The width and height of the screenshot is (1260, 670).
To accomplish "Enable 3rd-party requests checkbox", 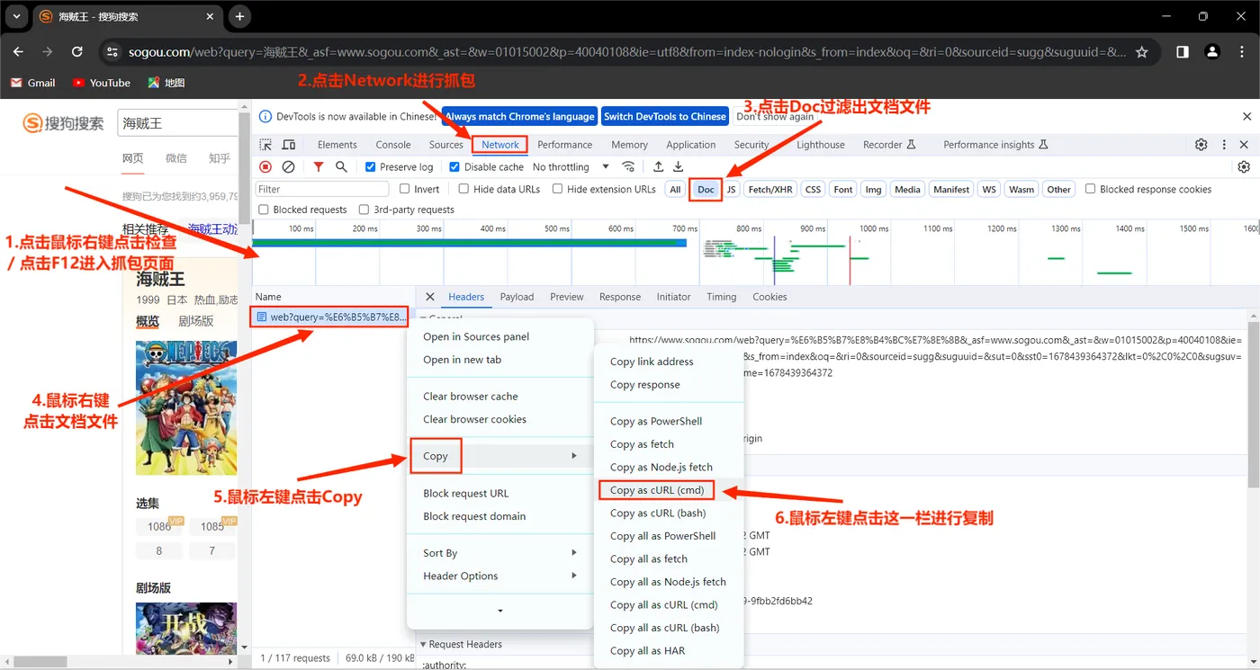I will [364, 210].
